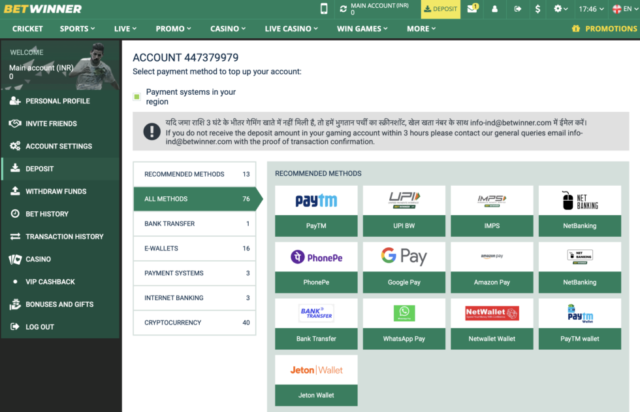Click the yellow Deposit button
The width and height of the screenshot is (640, 412).
point(440,9)
